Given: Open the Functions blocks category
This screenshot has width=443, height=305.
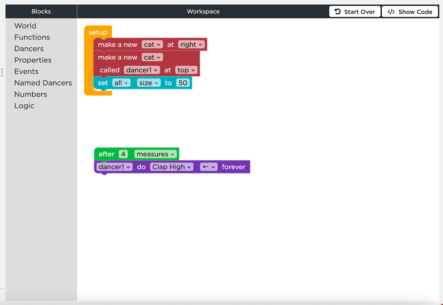Looking at the screenshot, I should click(32, 37).
